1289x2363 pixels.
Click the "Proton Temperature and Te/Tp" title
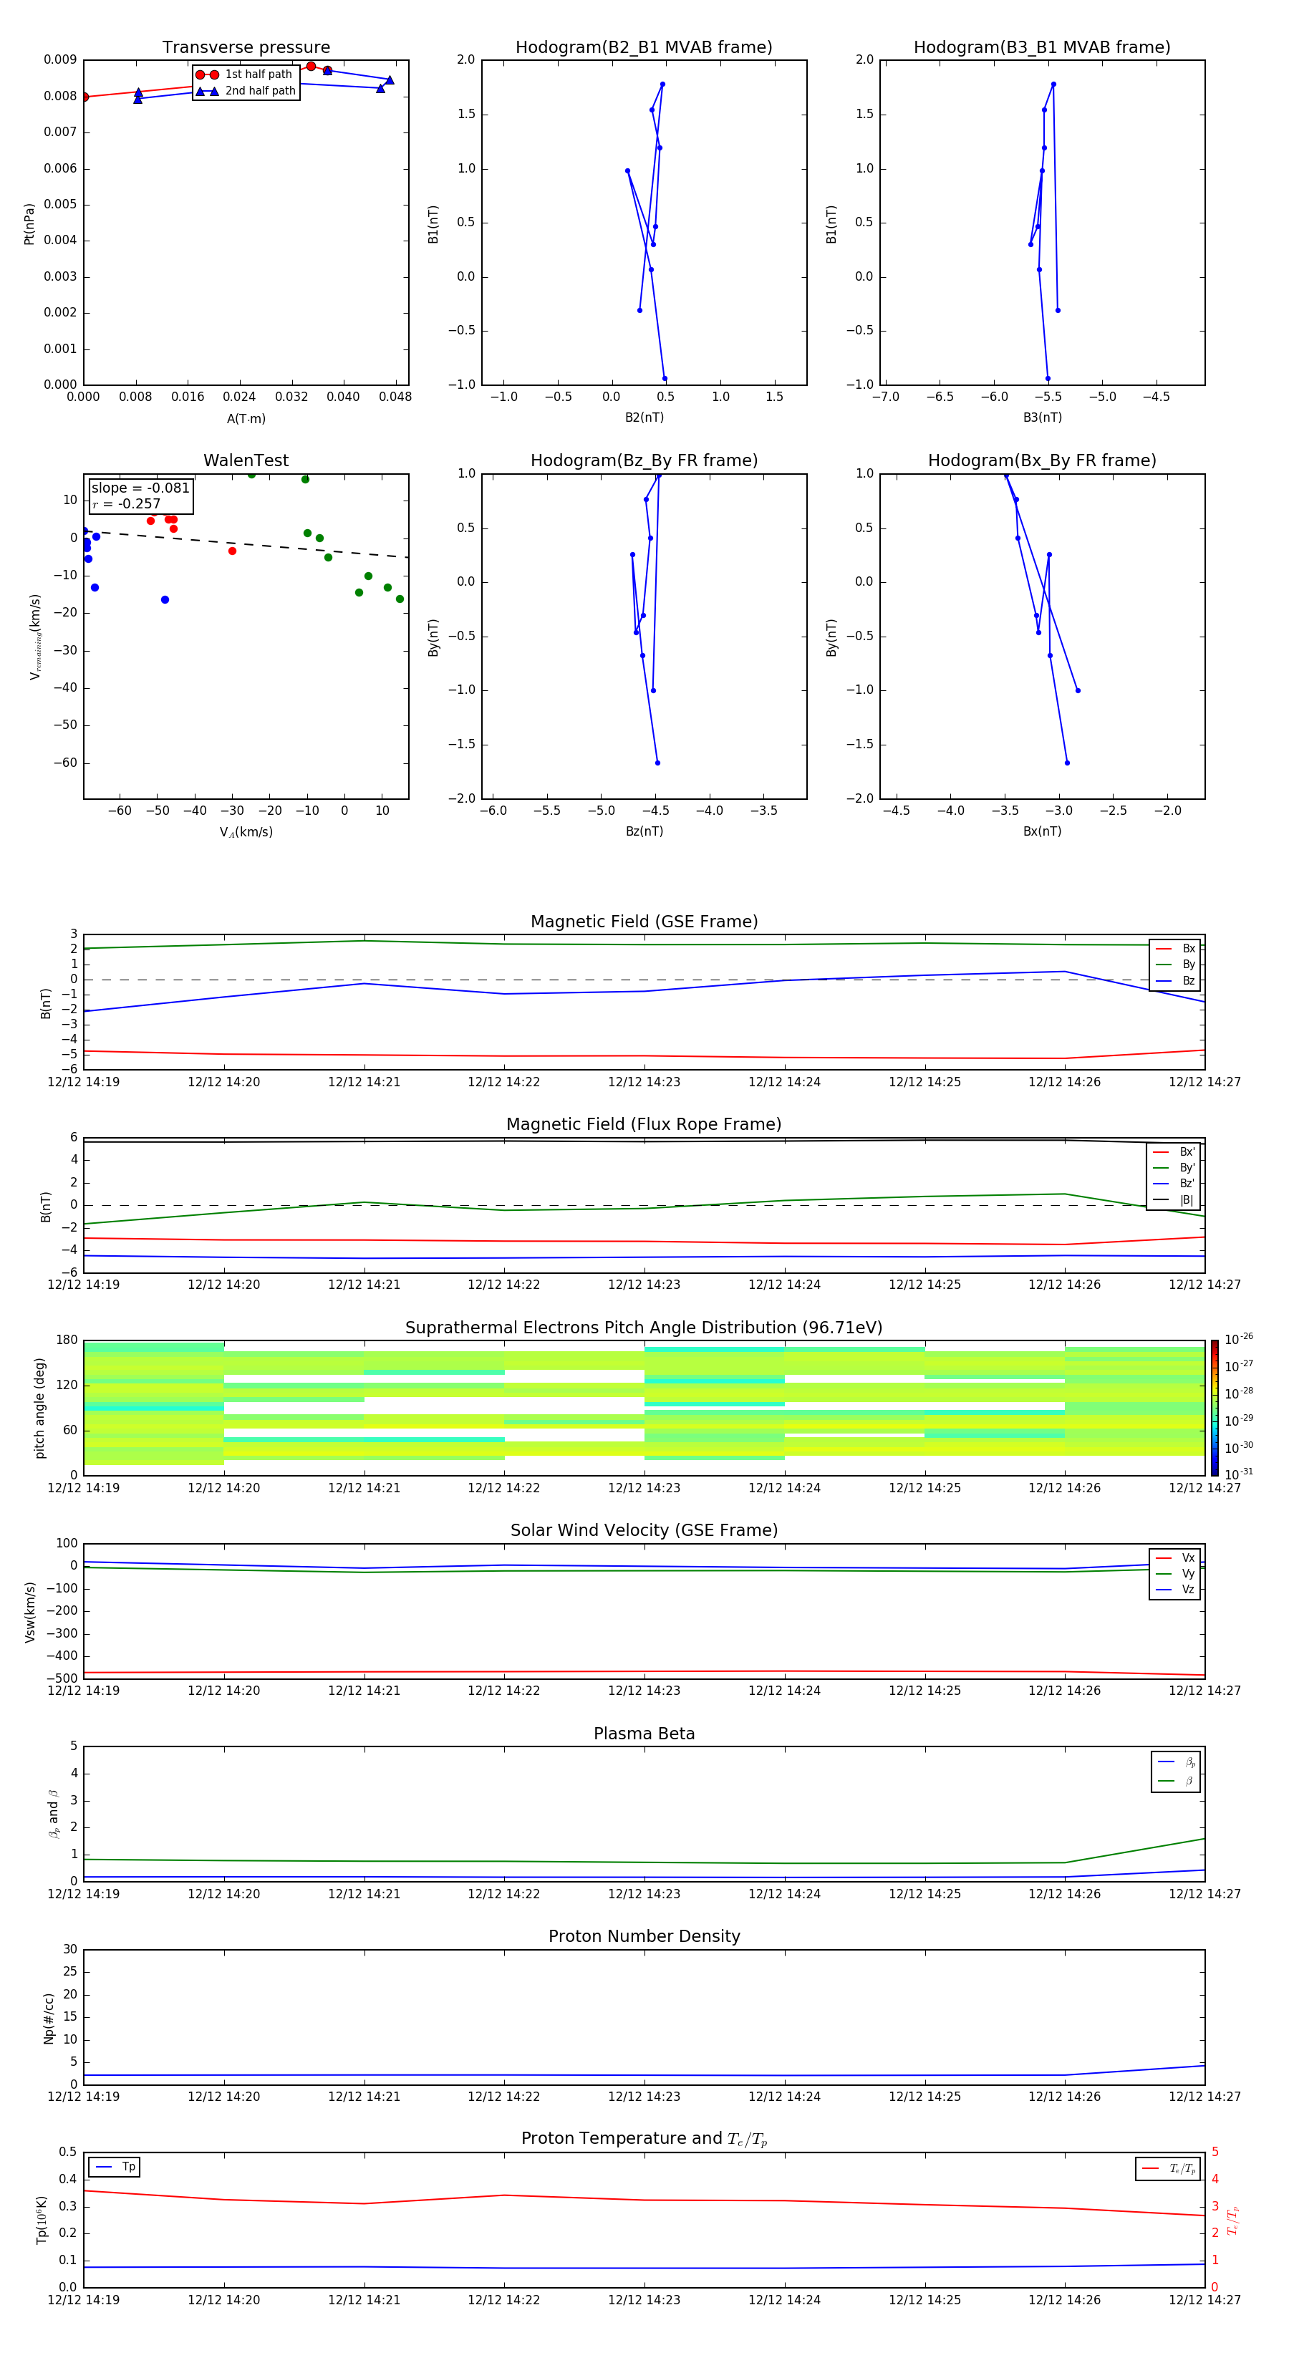coord(644,2139)
